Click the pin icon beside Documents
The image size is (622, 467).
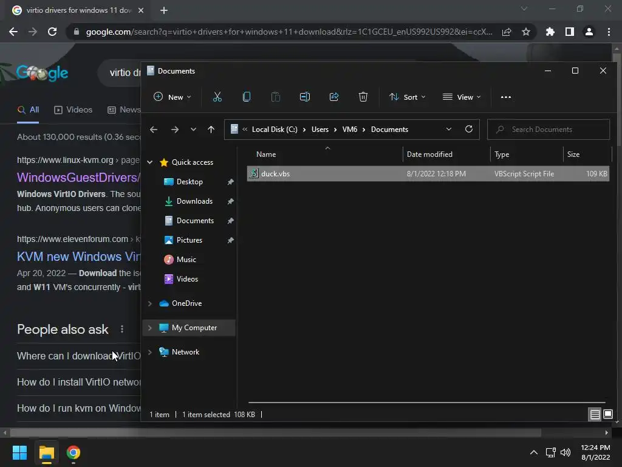(230, 221)
